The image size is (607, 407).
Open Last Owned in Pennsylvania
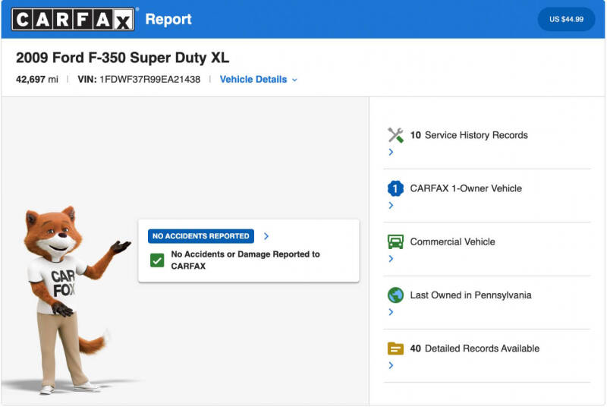pyautogui.click(x=470, y=295)
